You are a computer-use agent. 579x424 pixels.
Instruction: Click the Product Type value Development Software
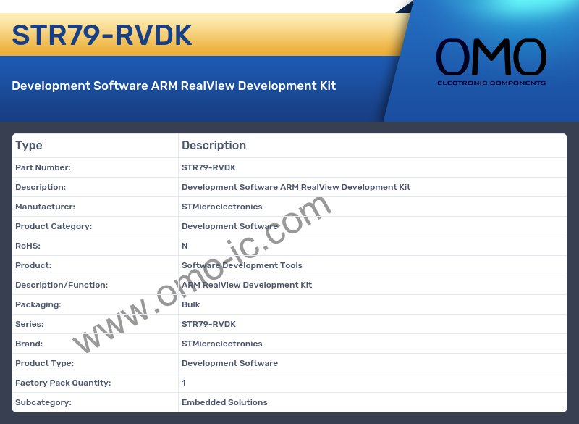pyautogui.click(x=229, y=363)
